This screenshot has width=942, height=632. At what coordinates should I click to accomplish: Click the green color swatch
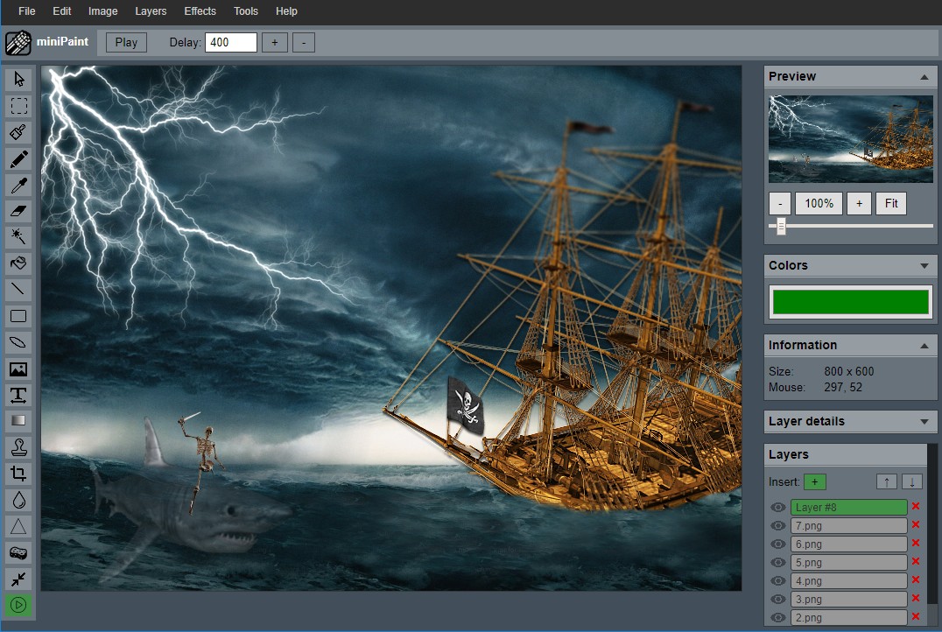click(x=850, y=302)
